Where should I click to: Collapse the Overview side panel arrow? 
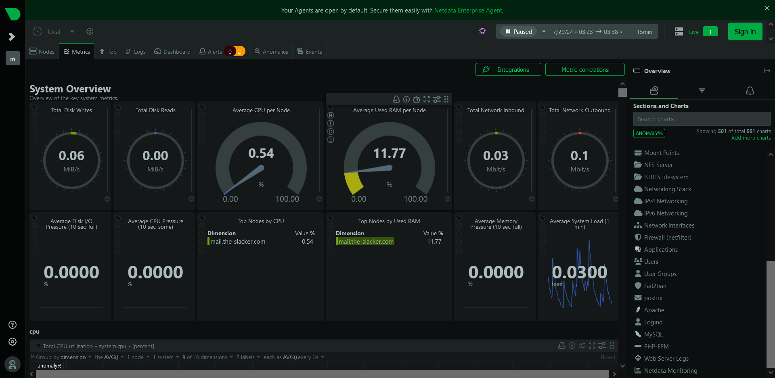click(767, 71)
